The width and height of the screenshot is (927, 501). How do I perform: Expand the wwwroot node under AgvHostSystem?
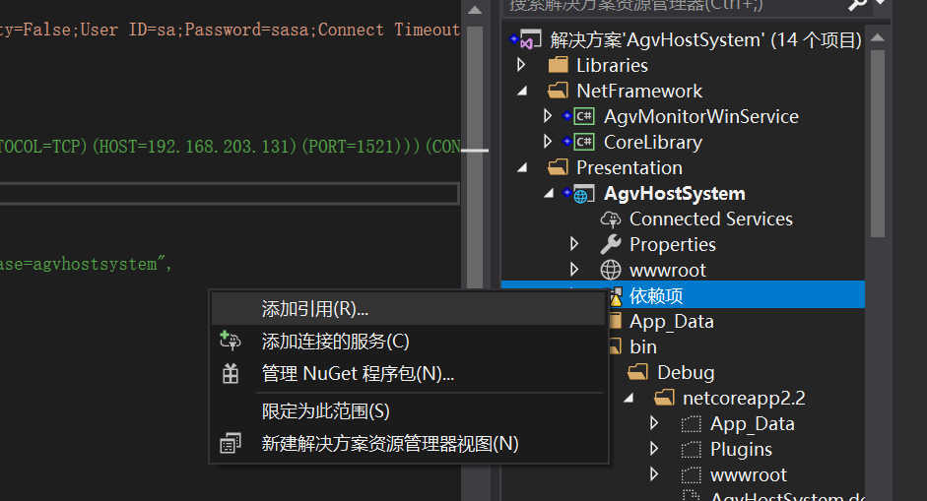pyautogui.click(x=574, y=270)
